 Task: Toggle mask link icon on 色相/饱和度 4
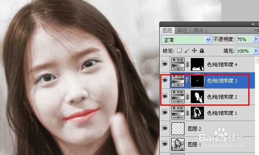pos(187,64)
